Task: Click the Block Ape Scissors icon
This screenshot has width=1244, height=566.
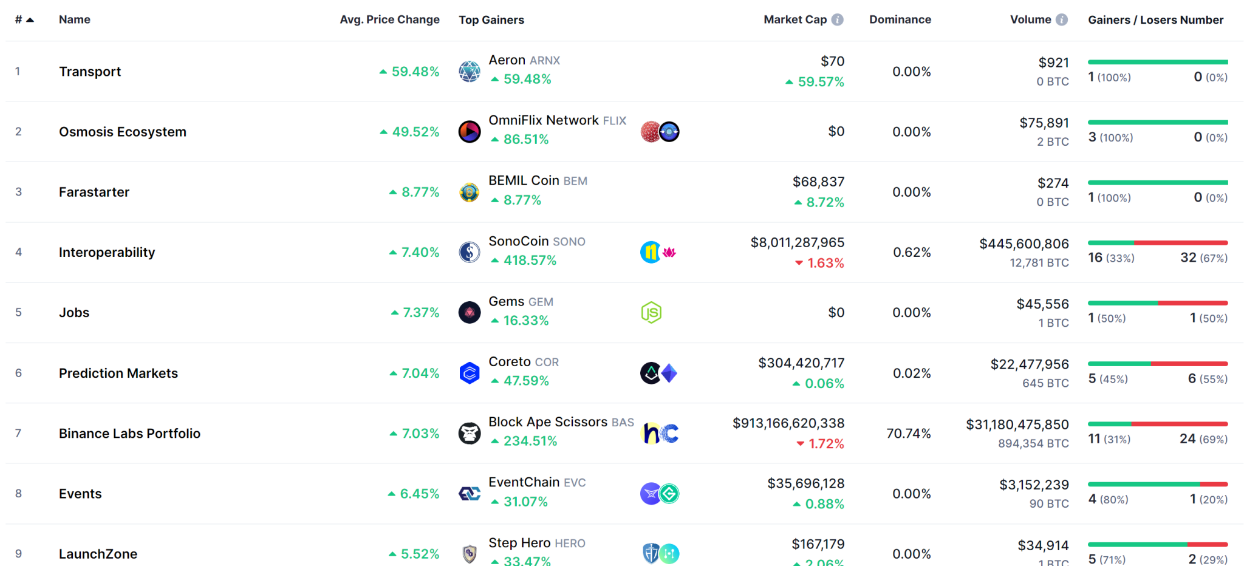Action: coord(469,433)
